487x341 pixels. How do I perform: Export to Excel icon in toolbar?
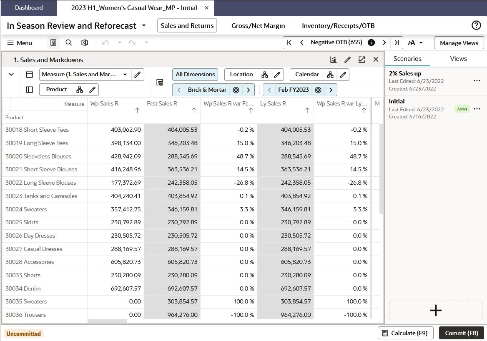click(85, 43)
